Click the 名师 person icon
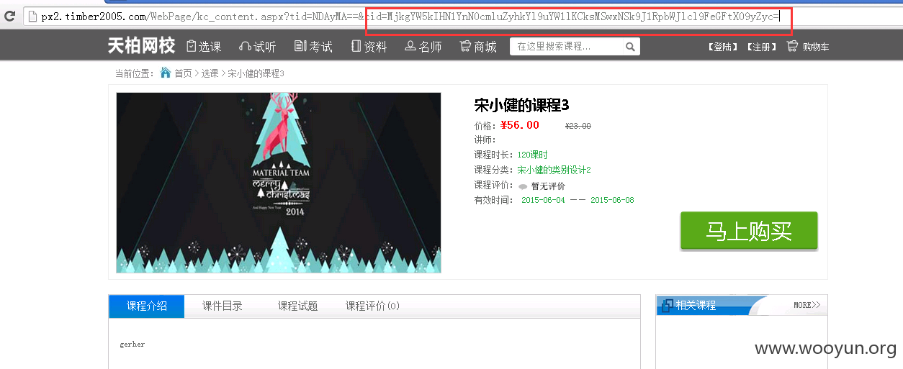Viewport: 903px width, 369px height. coord(410,47)
